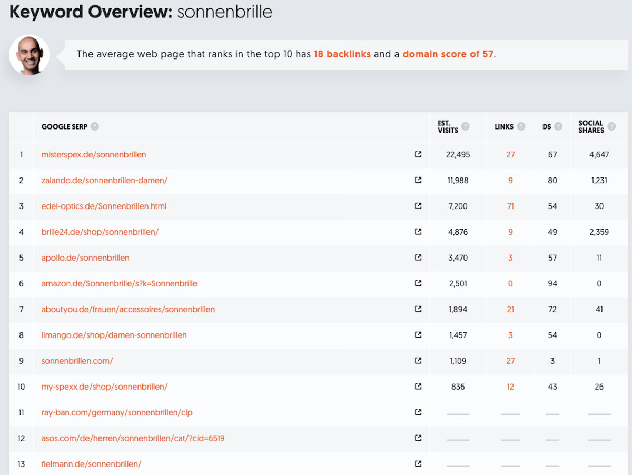Open external link icon for brille24.de row
This screenshot has width=632, height=475.
(x=418, y=232)
